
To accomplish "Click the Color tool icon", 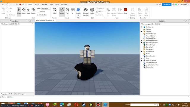I will coord(92,10).
